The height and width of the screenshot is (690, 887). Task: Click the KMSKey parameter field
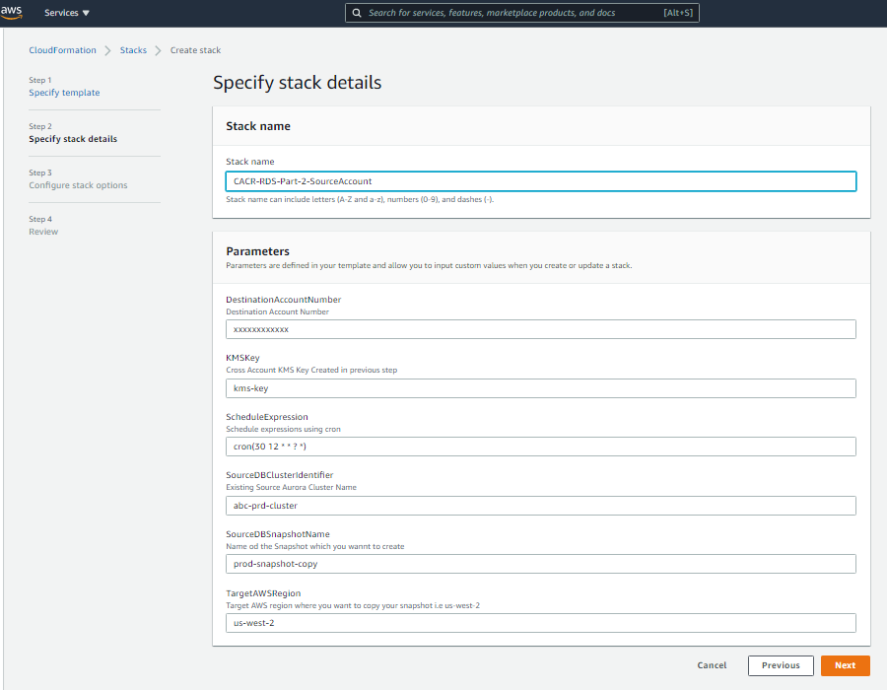(x=540, y=387)
